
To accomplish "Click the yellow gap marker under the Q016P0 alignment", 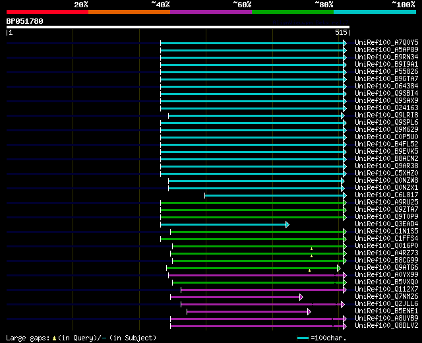I will tap(311, 249).
